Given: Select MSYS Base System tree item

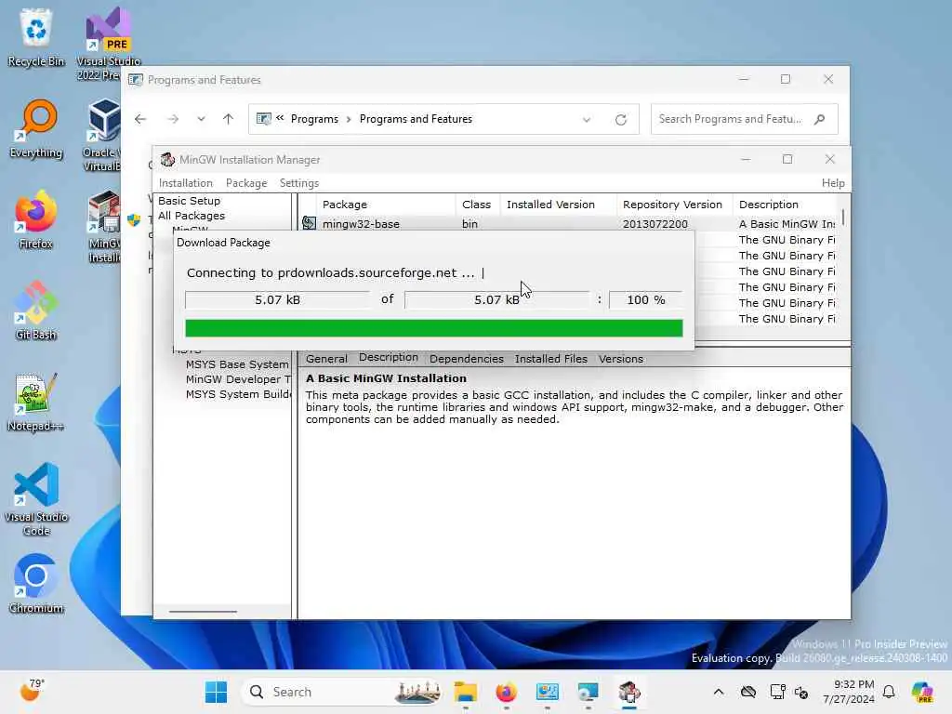Looking at the screenshot, I should point(237,364).
